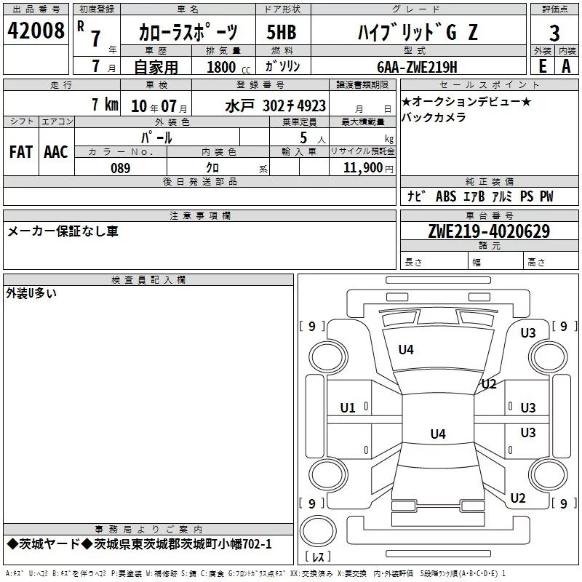Screen dimensions: 582x582
Task: Click the 長さ dimension field
Action: [x=434, y=262]
